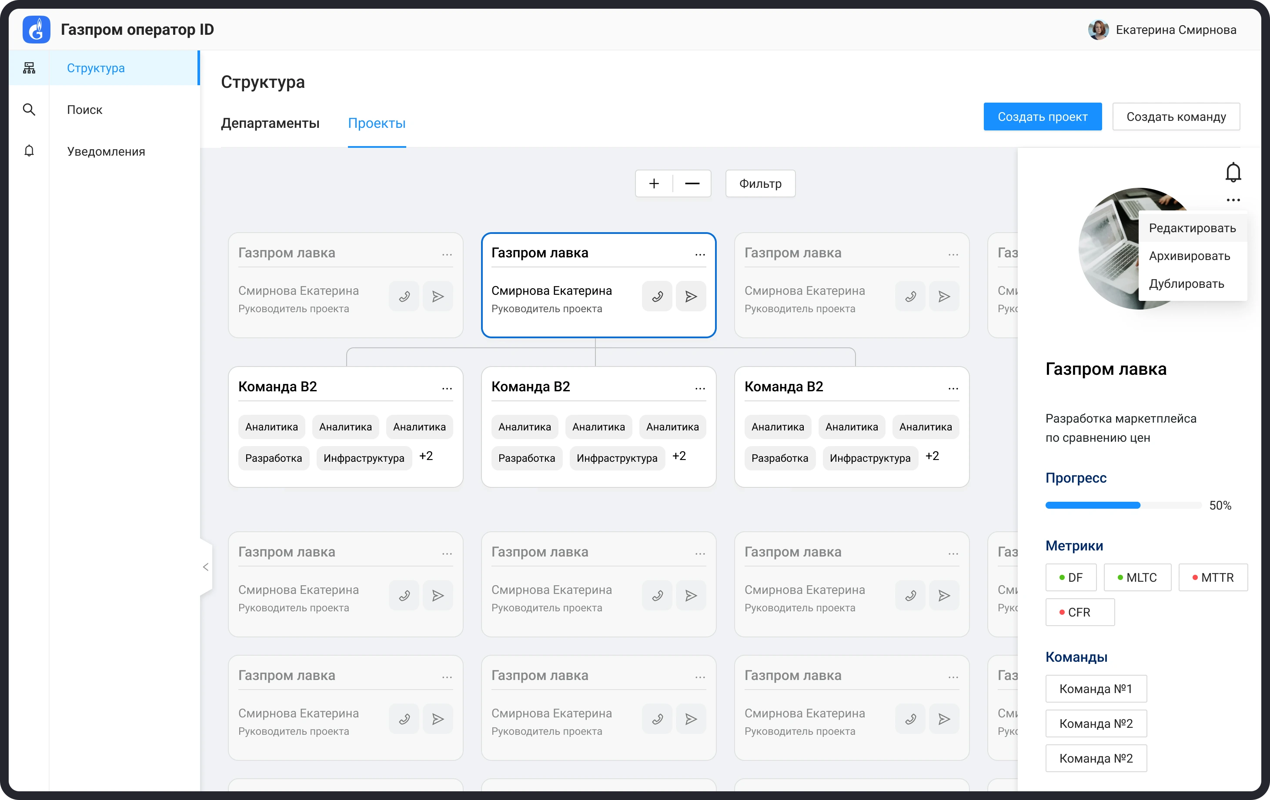Open the ellipsis menu on the highlighted Газпром лавка card
The image size is (1270, 800).
pos(700,255)
